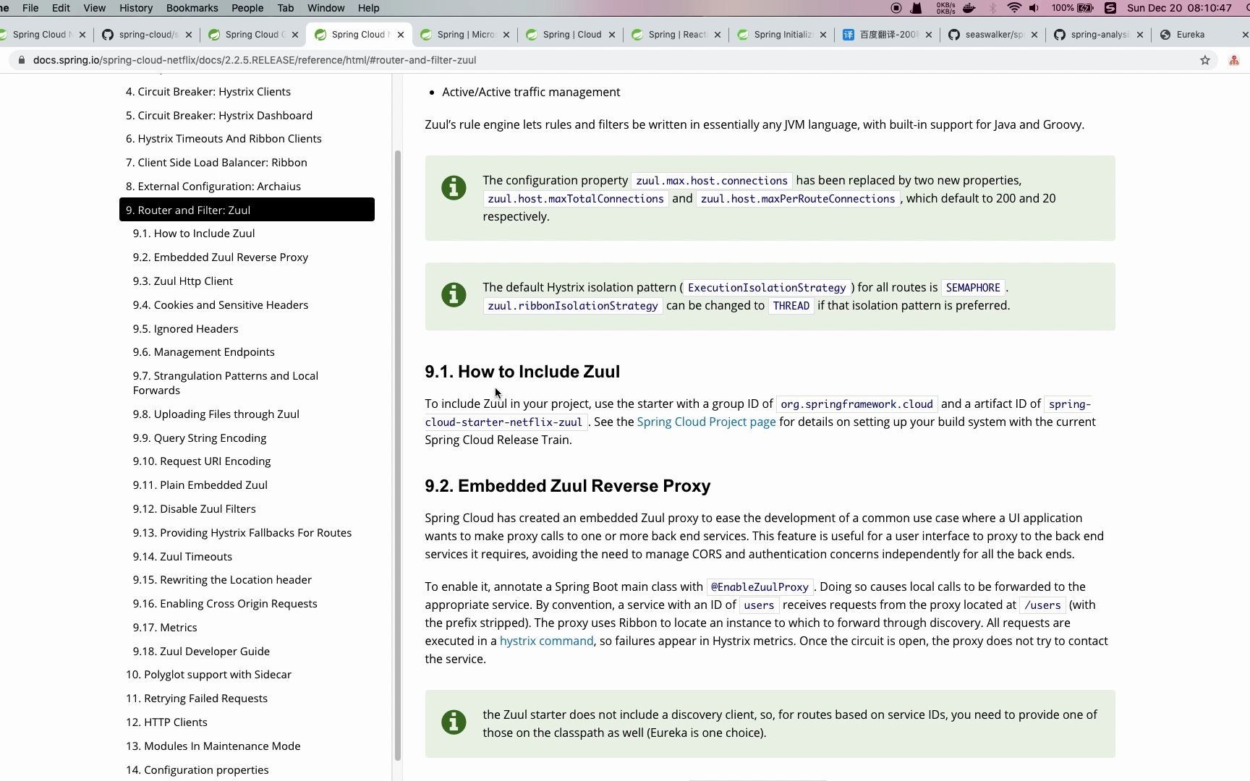
Task: Click the 9.2. Embedded Zuul Reverse Proxy heading
Action: coord(568,486)
